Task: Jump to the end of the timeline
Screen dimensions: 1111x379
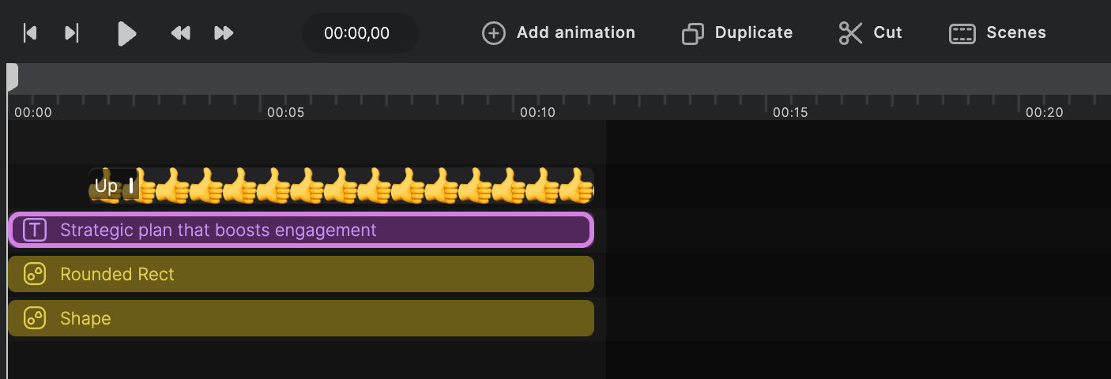Action: click(x=72, y=32)
